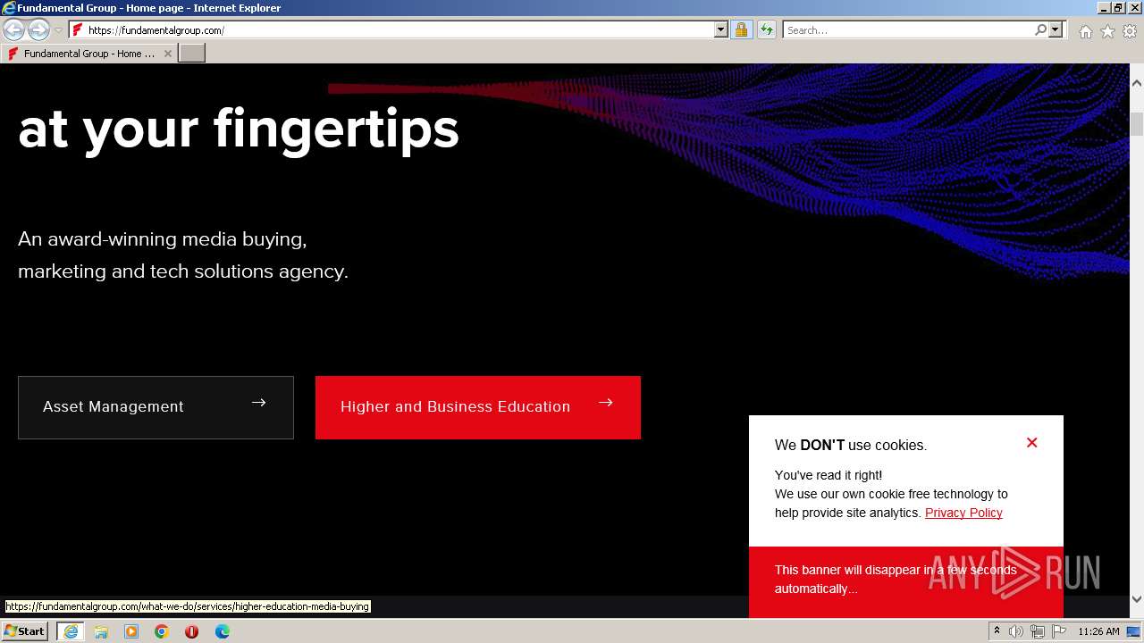Launch Chrome from the taskbar
The width and height of the screenshot is (1144, 643).
coord(162,631)
